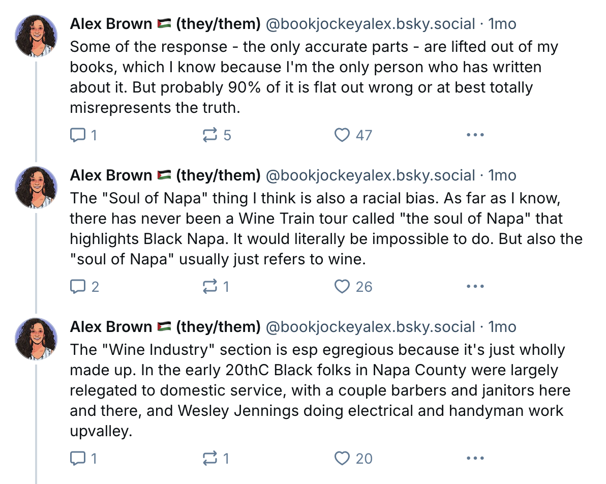Viewport: 606px width, 484px height.
Task: Like the post with 47 likes
Action: click(x=342, y=135)
